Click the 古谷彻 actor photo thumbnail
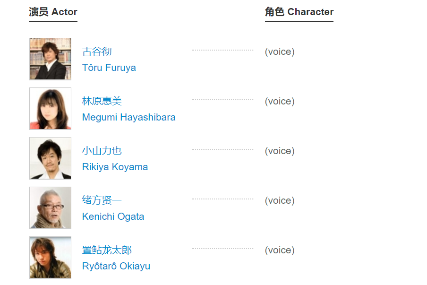Image resolution: width=427 pixels, height=285 pixels. (x=50, y=59)
